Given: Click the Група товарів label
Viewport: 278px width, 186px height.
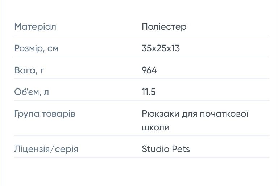Looking at the screenshot, I should [45, 114].
